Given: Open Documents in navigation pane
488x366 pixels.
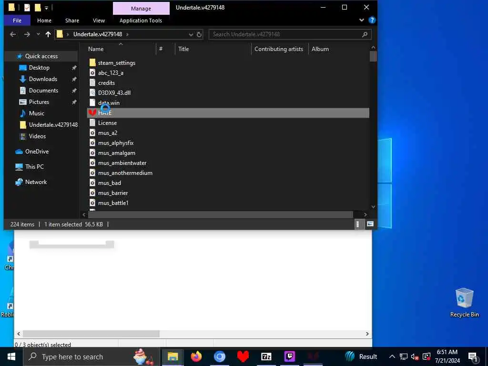Looking at the screenshot, I should coord(43,91).
